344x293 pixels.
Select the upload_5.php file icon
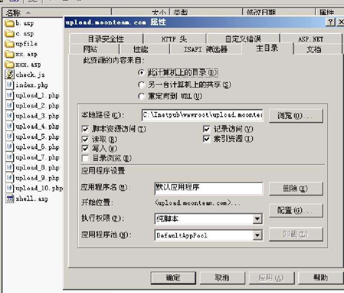point(9,136)
